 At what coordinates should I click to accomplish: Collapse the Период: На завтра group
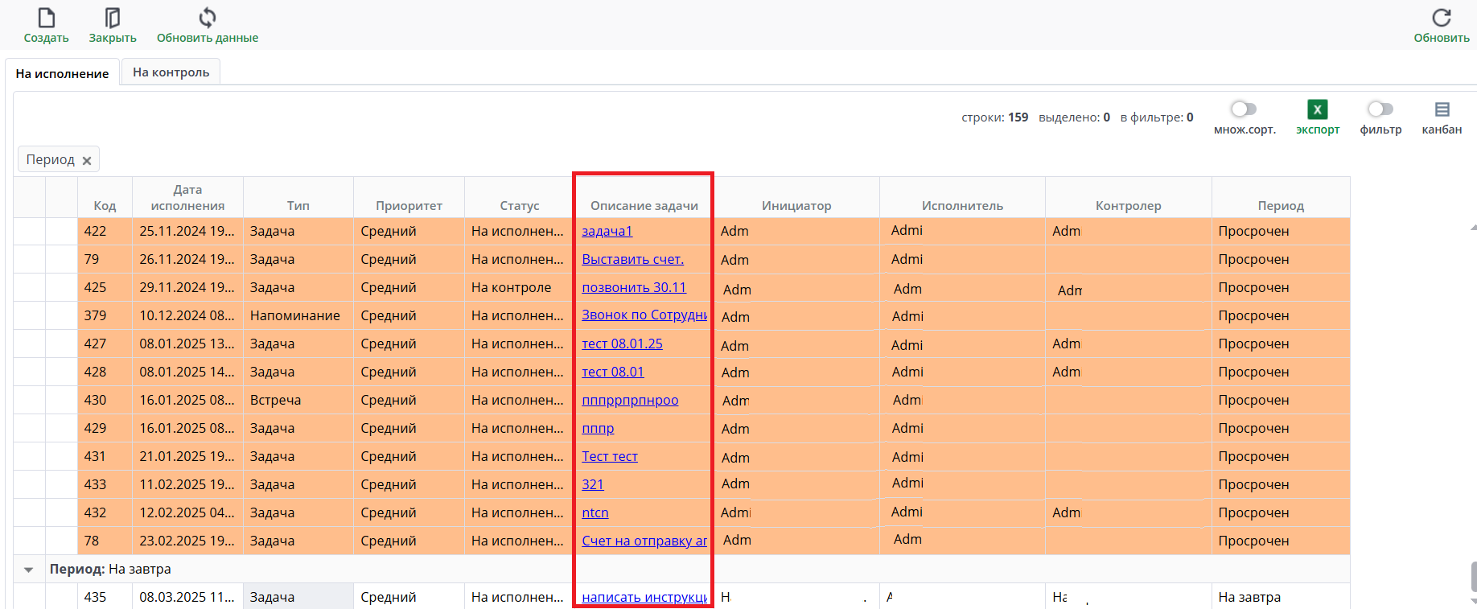(29, 570)
